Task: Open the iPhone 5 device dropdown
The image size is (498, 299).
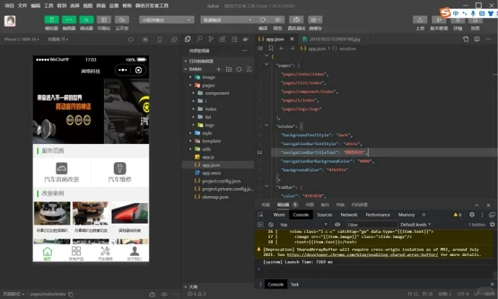Action: (x=22, y=39)
